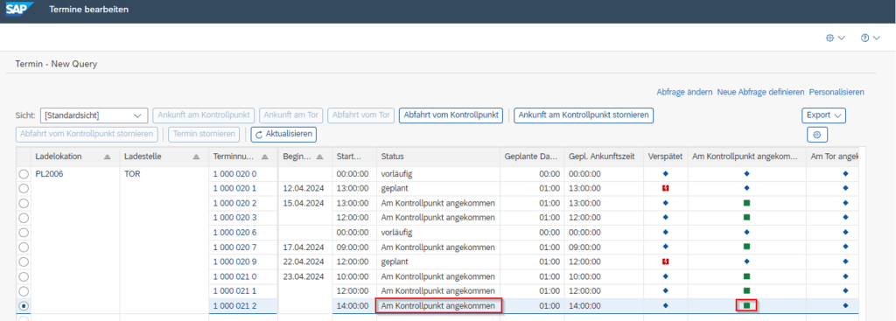Click green Kontrollpunkt square in row 1 000 021 1

click(746, 290)
